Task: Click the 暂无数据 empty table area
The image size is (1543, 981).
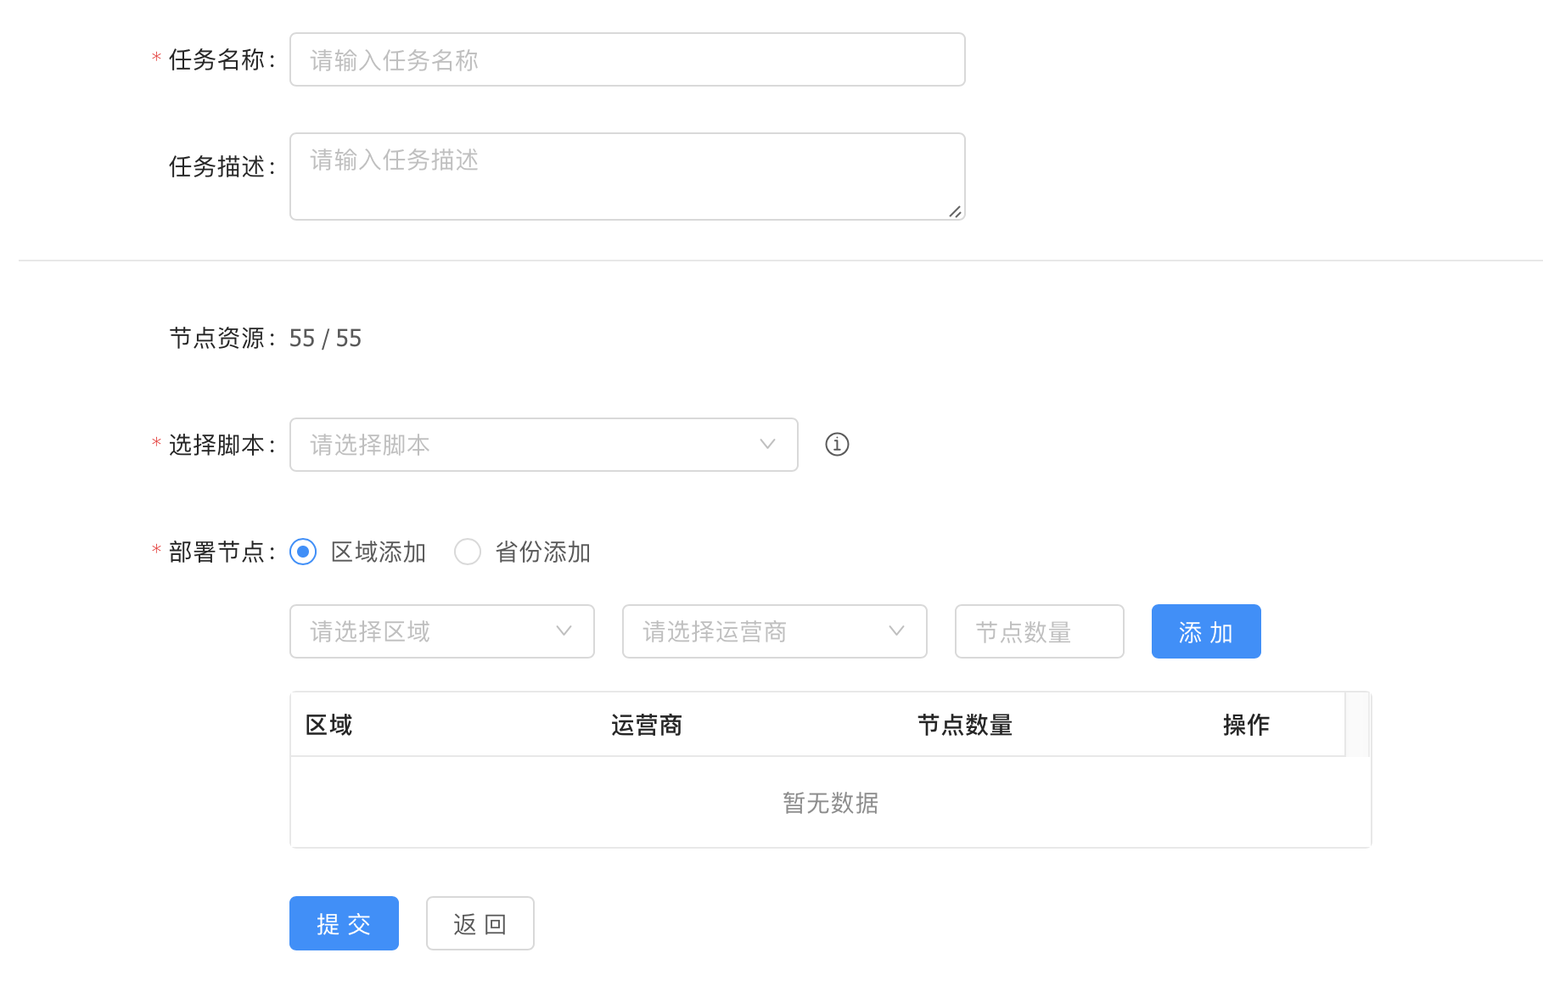Action: [x=829, y=802]
